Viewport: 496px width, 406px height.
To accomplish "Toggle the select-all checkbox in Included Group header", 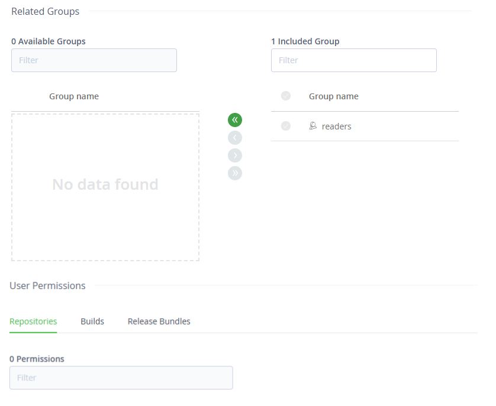I will click(x=286, y=96).
